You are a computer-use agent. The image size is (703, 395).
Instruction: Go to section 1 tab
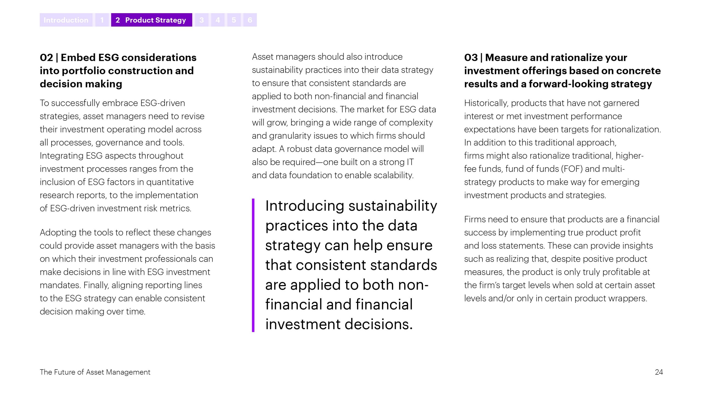click(x=102, y=20)
